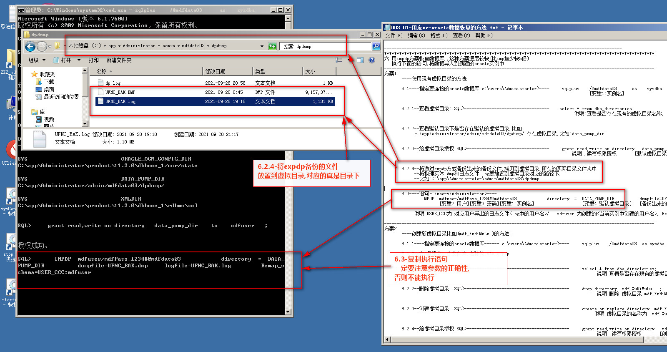This screenshot has width=667, height=352.
Task: Change view using the view icon
Action: pyautogui.click(x=339, y=60)
